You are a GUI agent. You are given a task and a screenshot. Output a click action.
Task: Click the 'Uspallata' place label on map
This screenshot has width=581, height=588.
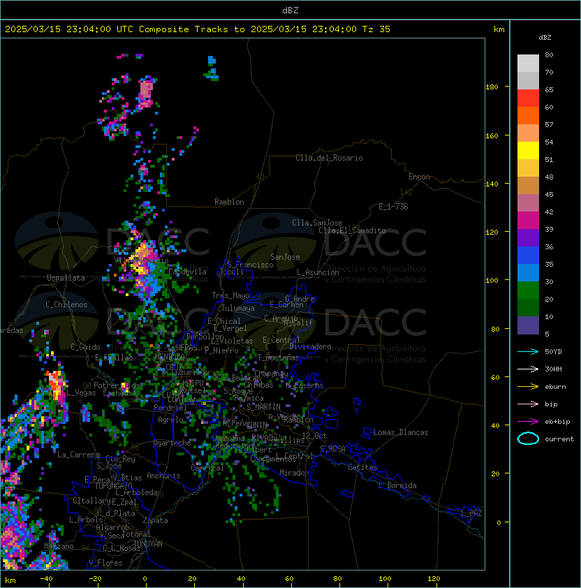click(x=66, y=278)
